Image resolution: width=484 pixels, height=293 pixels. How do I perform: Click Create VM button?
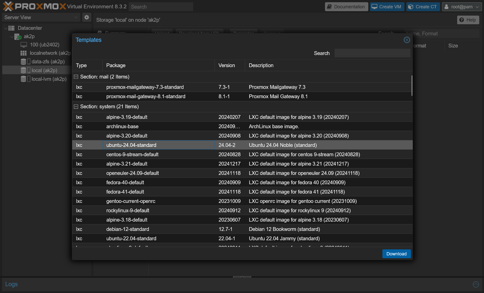[387, 7]
